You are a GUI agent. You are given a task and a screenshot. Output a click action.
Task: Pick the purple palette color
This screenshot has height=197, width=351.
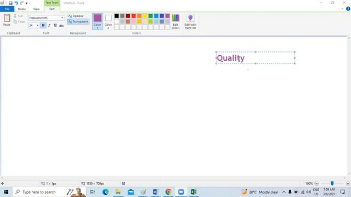167,16
